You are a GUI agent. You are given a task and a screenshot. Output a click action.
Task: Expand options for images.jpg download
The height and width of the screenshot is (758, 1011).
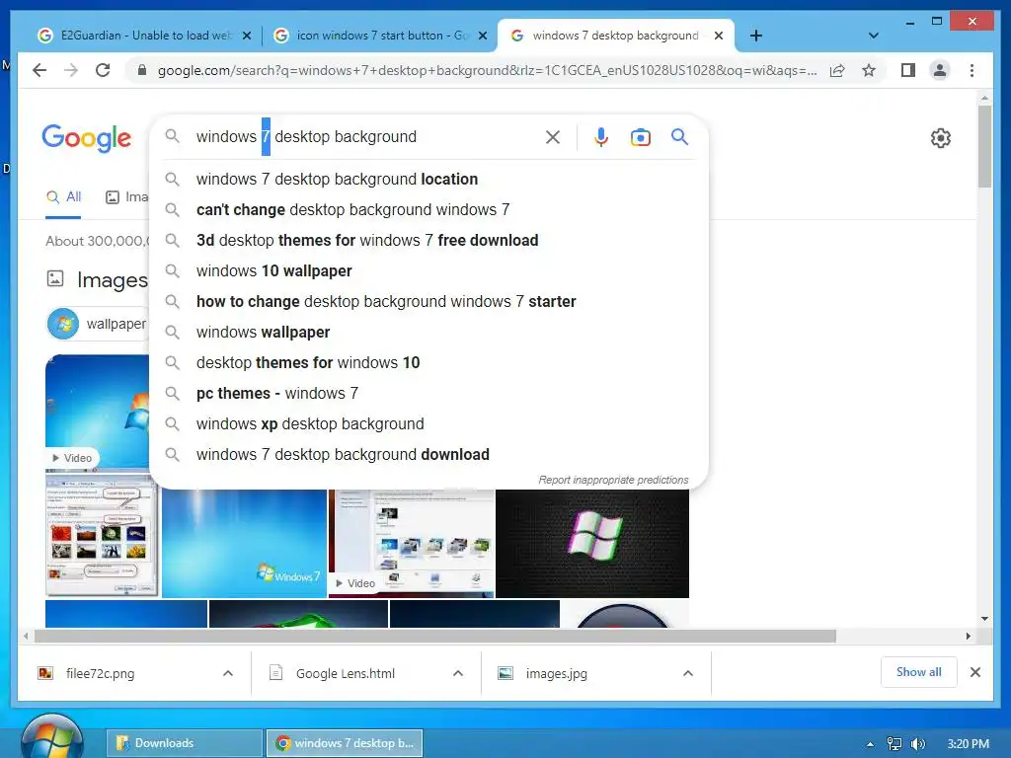(x=688, y=673)
